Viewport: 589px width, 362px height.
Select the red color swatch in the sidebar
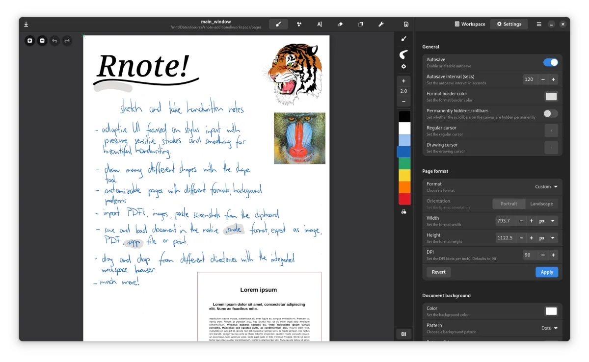[x=403, y=199]
